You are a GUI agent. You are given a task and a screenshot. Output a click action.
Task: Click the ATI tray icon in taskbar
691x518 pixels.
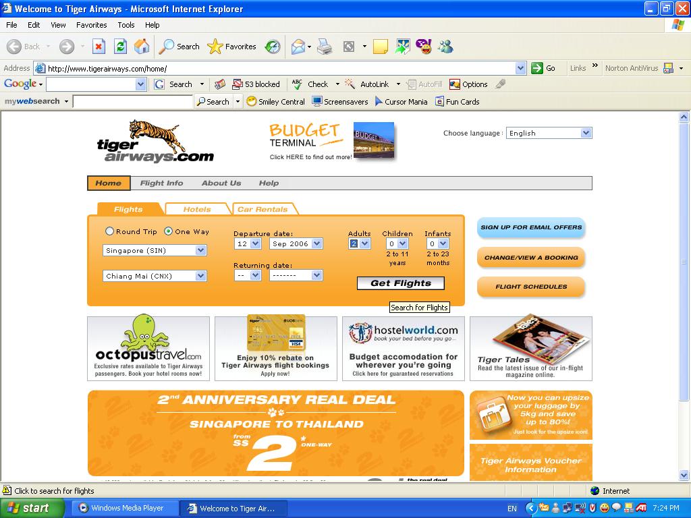641,508
